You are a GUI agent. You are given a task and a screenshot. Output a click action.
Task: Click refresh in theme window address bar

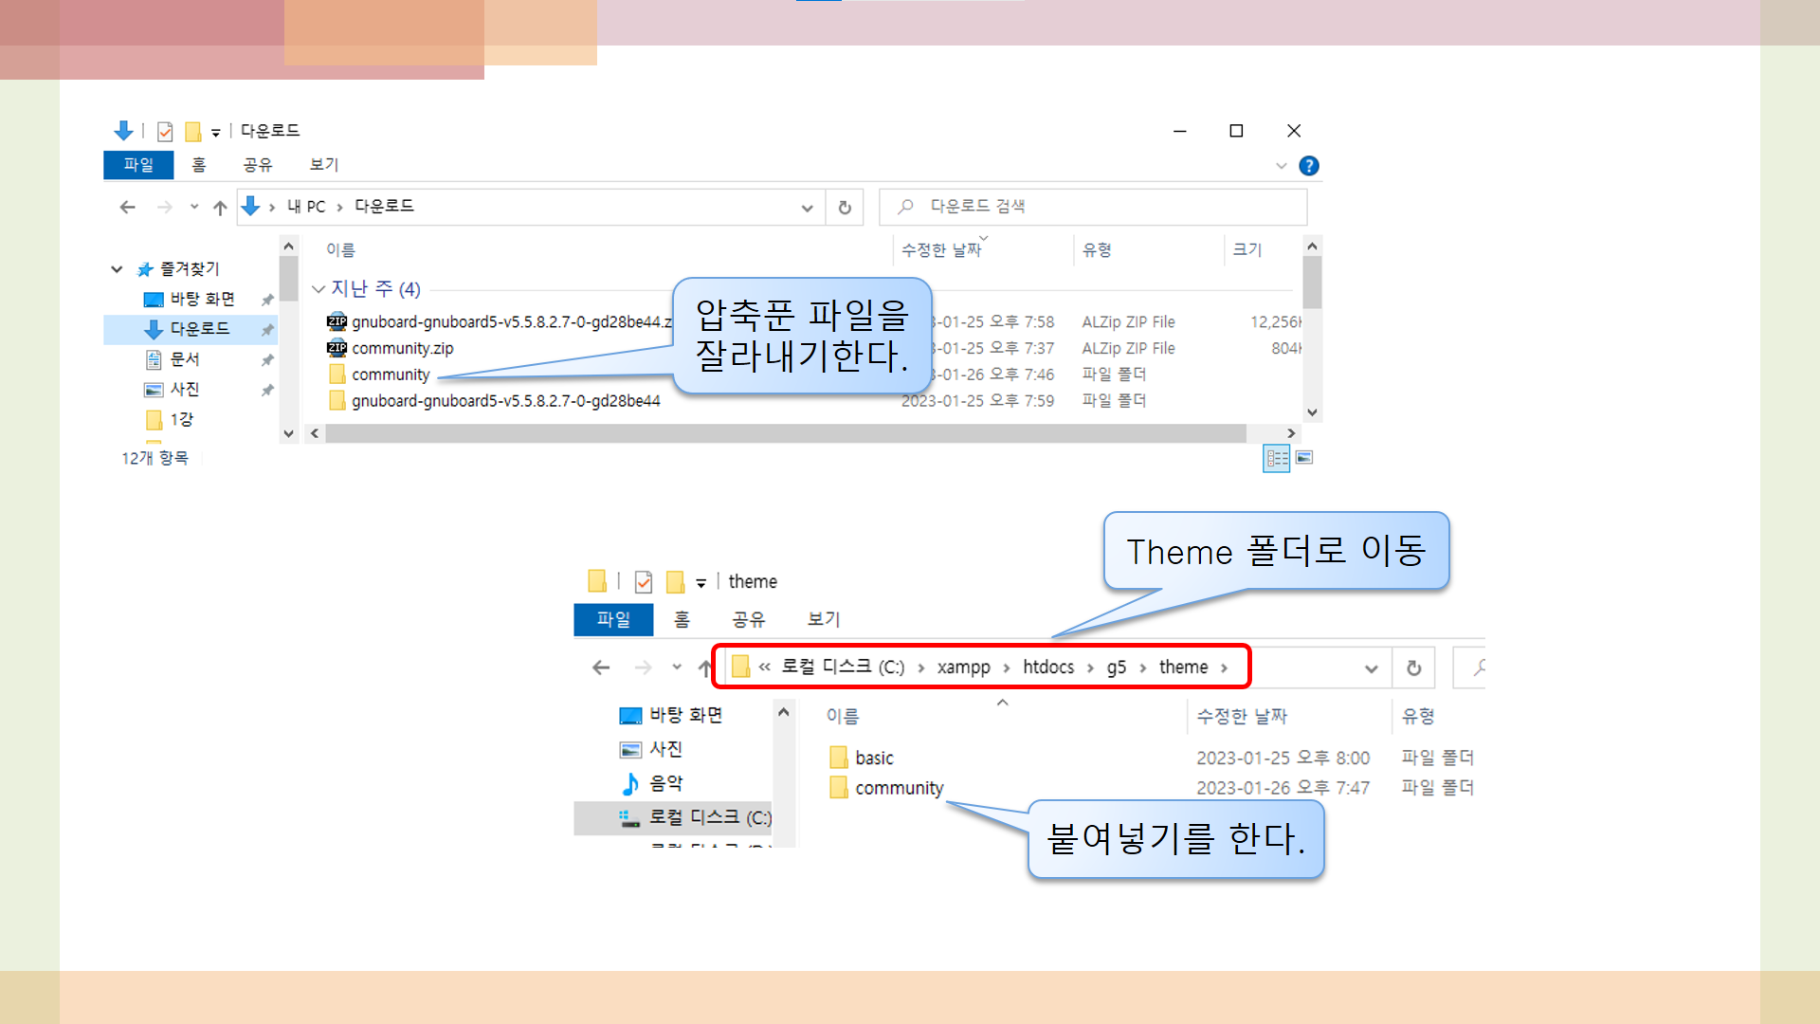[x=1413, y=668]
